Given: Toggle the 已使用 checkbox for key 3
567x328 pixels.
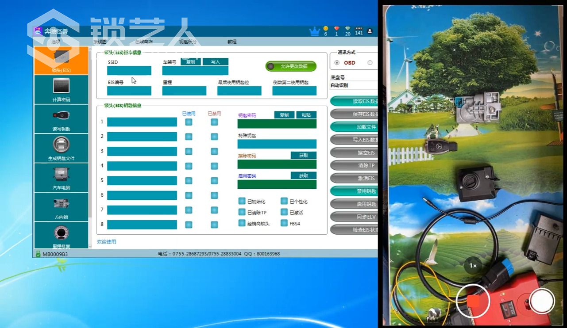Looking at the screenshot, I should (x=189, y=151).
